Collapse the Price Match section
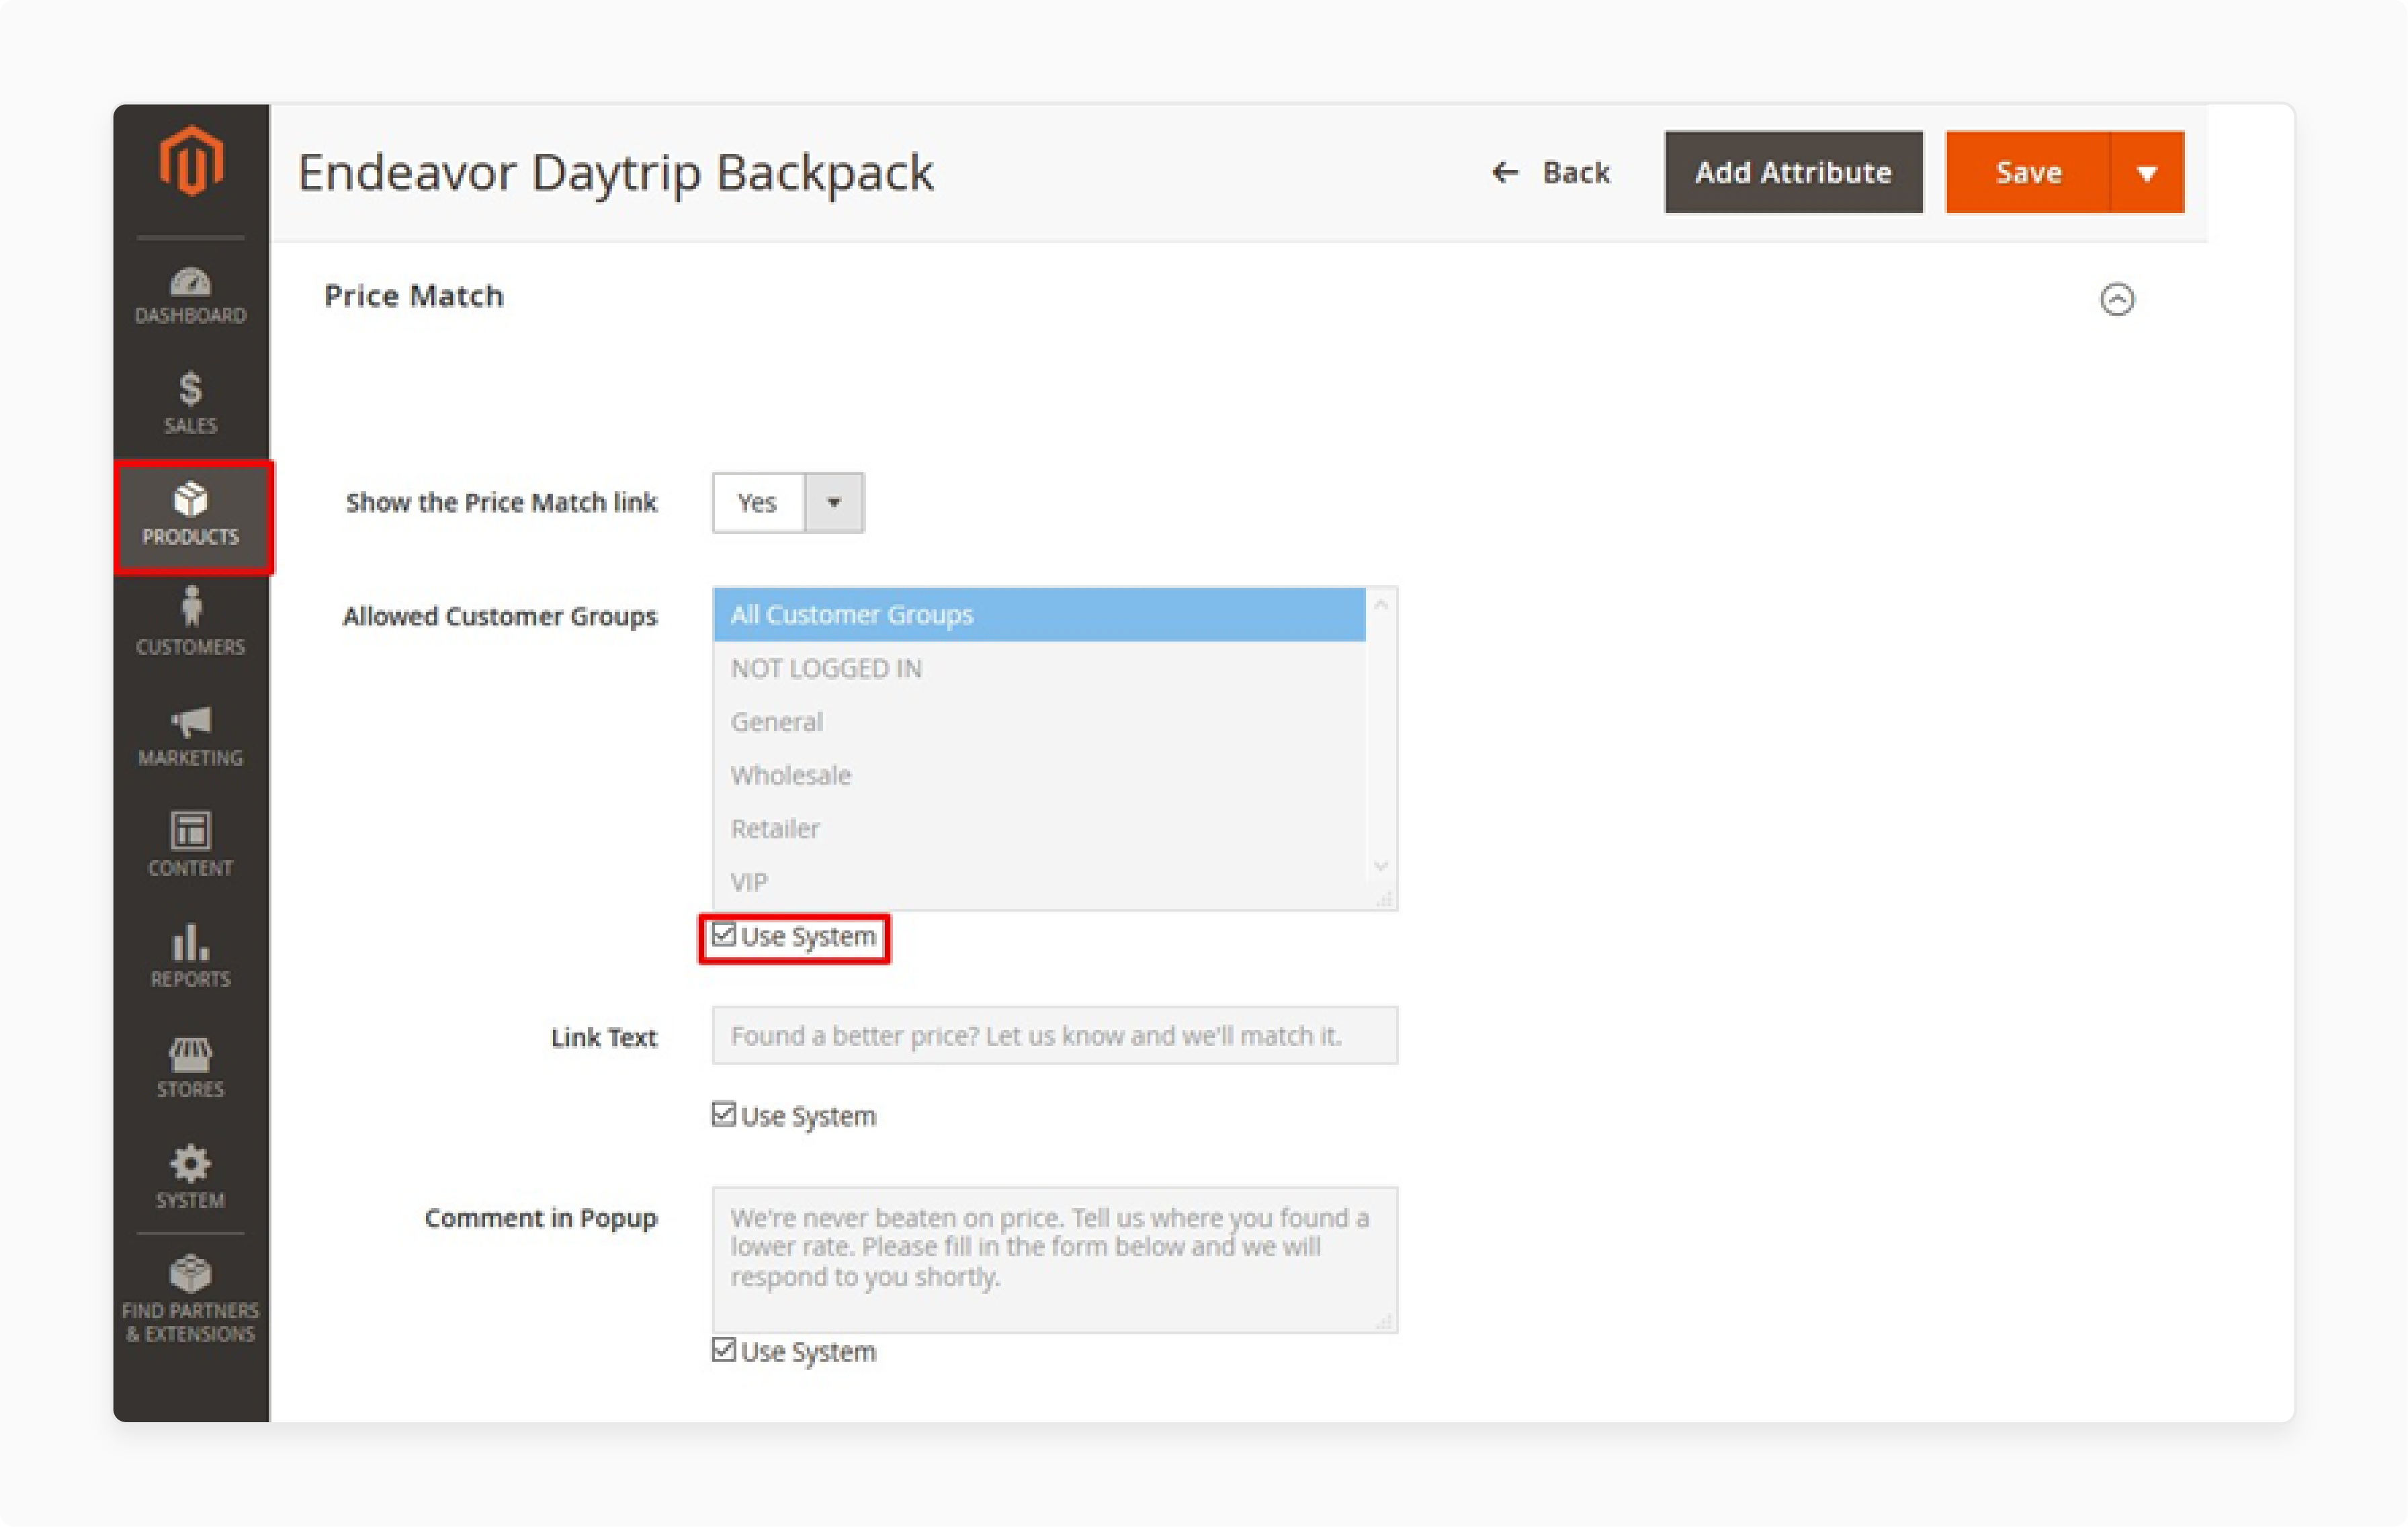Image resolution: width=2408 pixels, height=1527 pixels. click(2116, 299)
